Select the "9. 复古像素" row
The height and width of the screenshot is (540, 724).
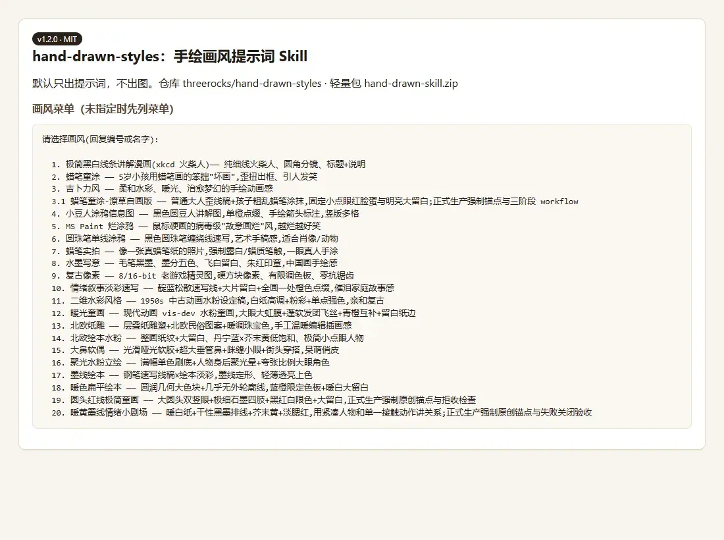click(x=203, y=276)
